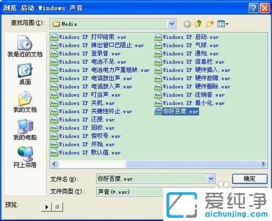
Task: Click the horizontal scrollbar thumb
Action: point(192,164)
